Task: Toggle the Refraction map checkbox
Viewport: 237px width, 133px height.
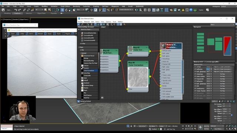Action: (195, 81)
